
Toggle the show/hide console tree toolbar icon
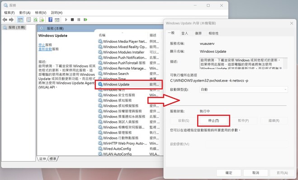[x=20, y=19]
